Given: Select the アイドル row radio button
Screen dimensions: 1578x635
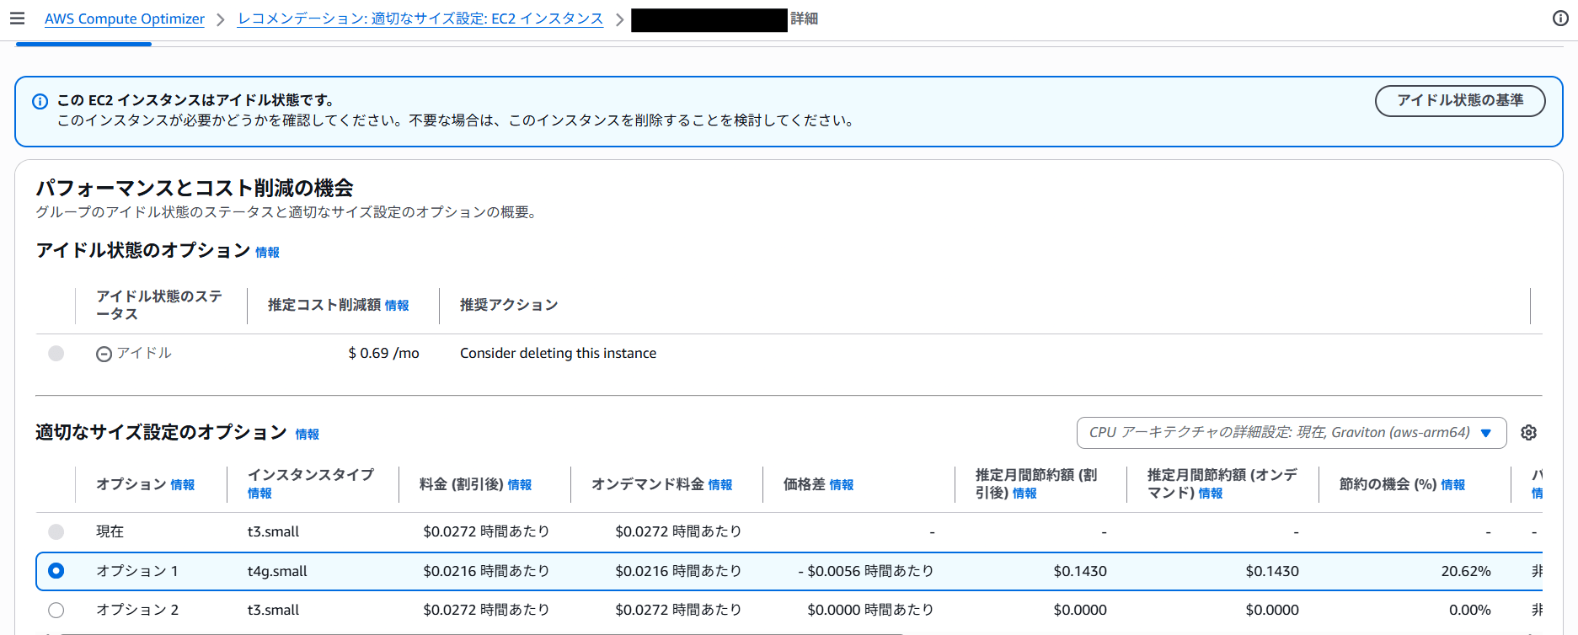Looking at the screenshot, I should (x=56, y=353).
